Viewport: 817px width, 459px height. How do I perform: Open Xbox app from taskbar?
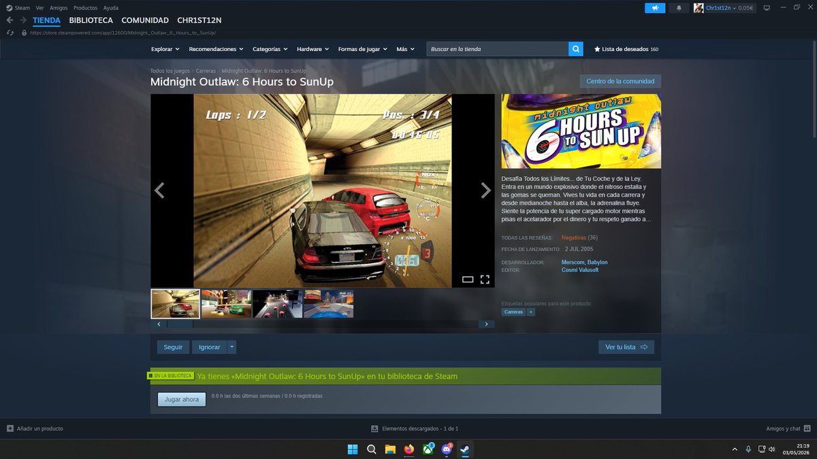pos(428,449)
